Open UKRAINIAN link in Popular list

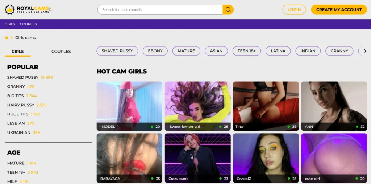pyautogui.click(x=19, y=133)
